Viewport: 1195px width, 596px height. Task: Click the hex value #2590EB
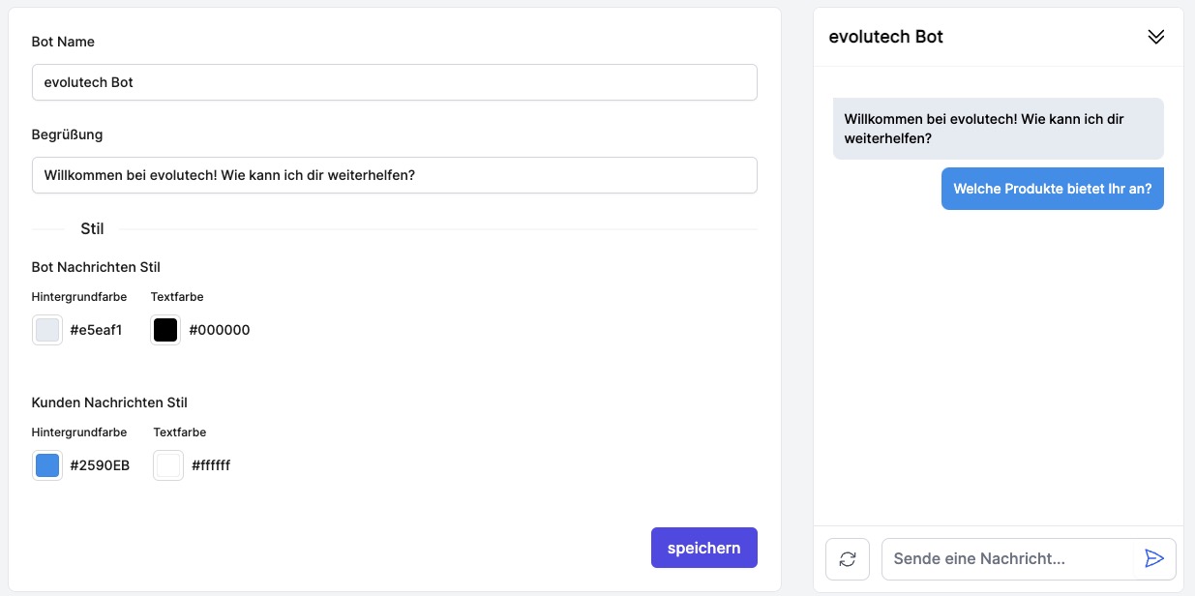tap(99, 465)
